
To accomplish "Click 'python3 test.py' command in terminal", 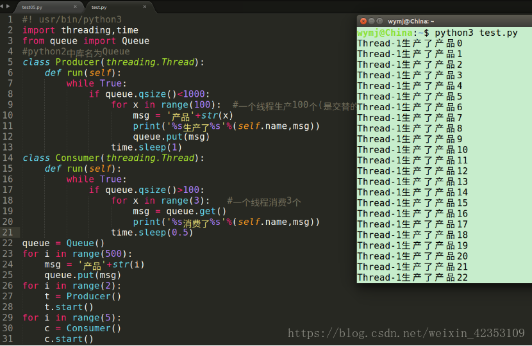I will [x=476, y=33].
